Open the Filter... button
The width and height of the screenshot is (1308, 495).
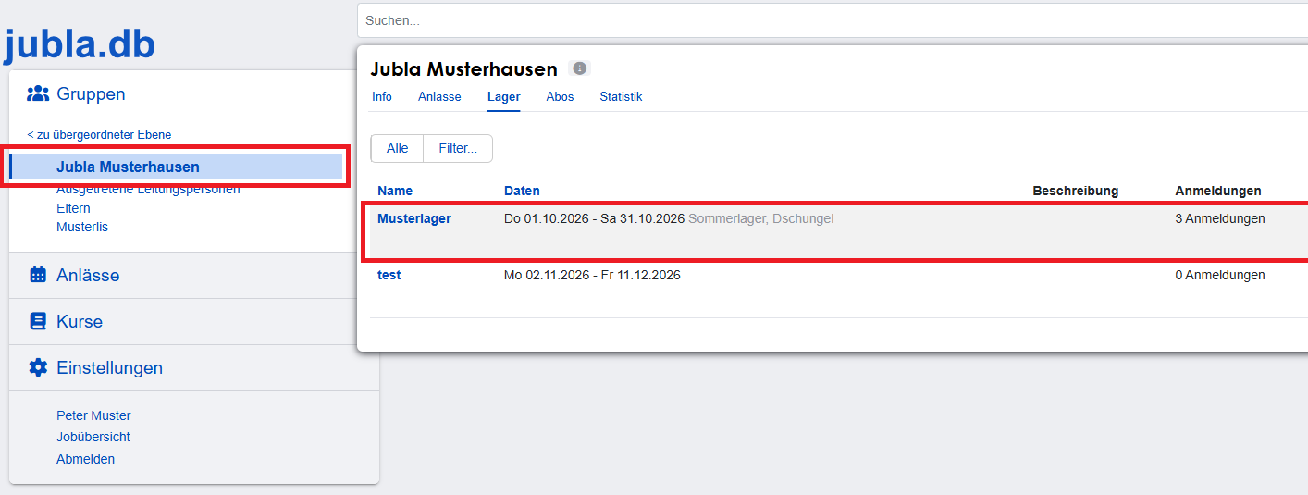pos(458,148)
